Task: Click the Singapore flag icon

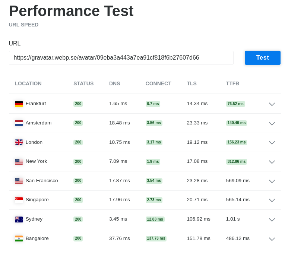Action: (x=19, y=200)
